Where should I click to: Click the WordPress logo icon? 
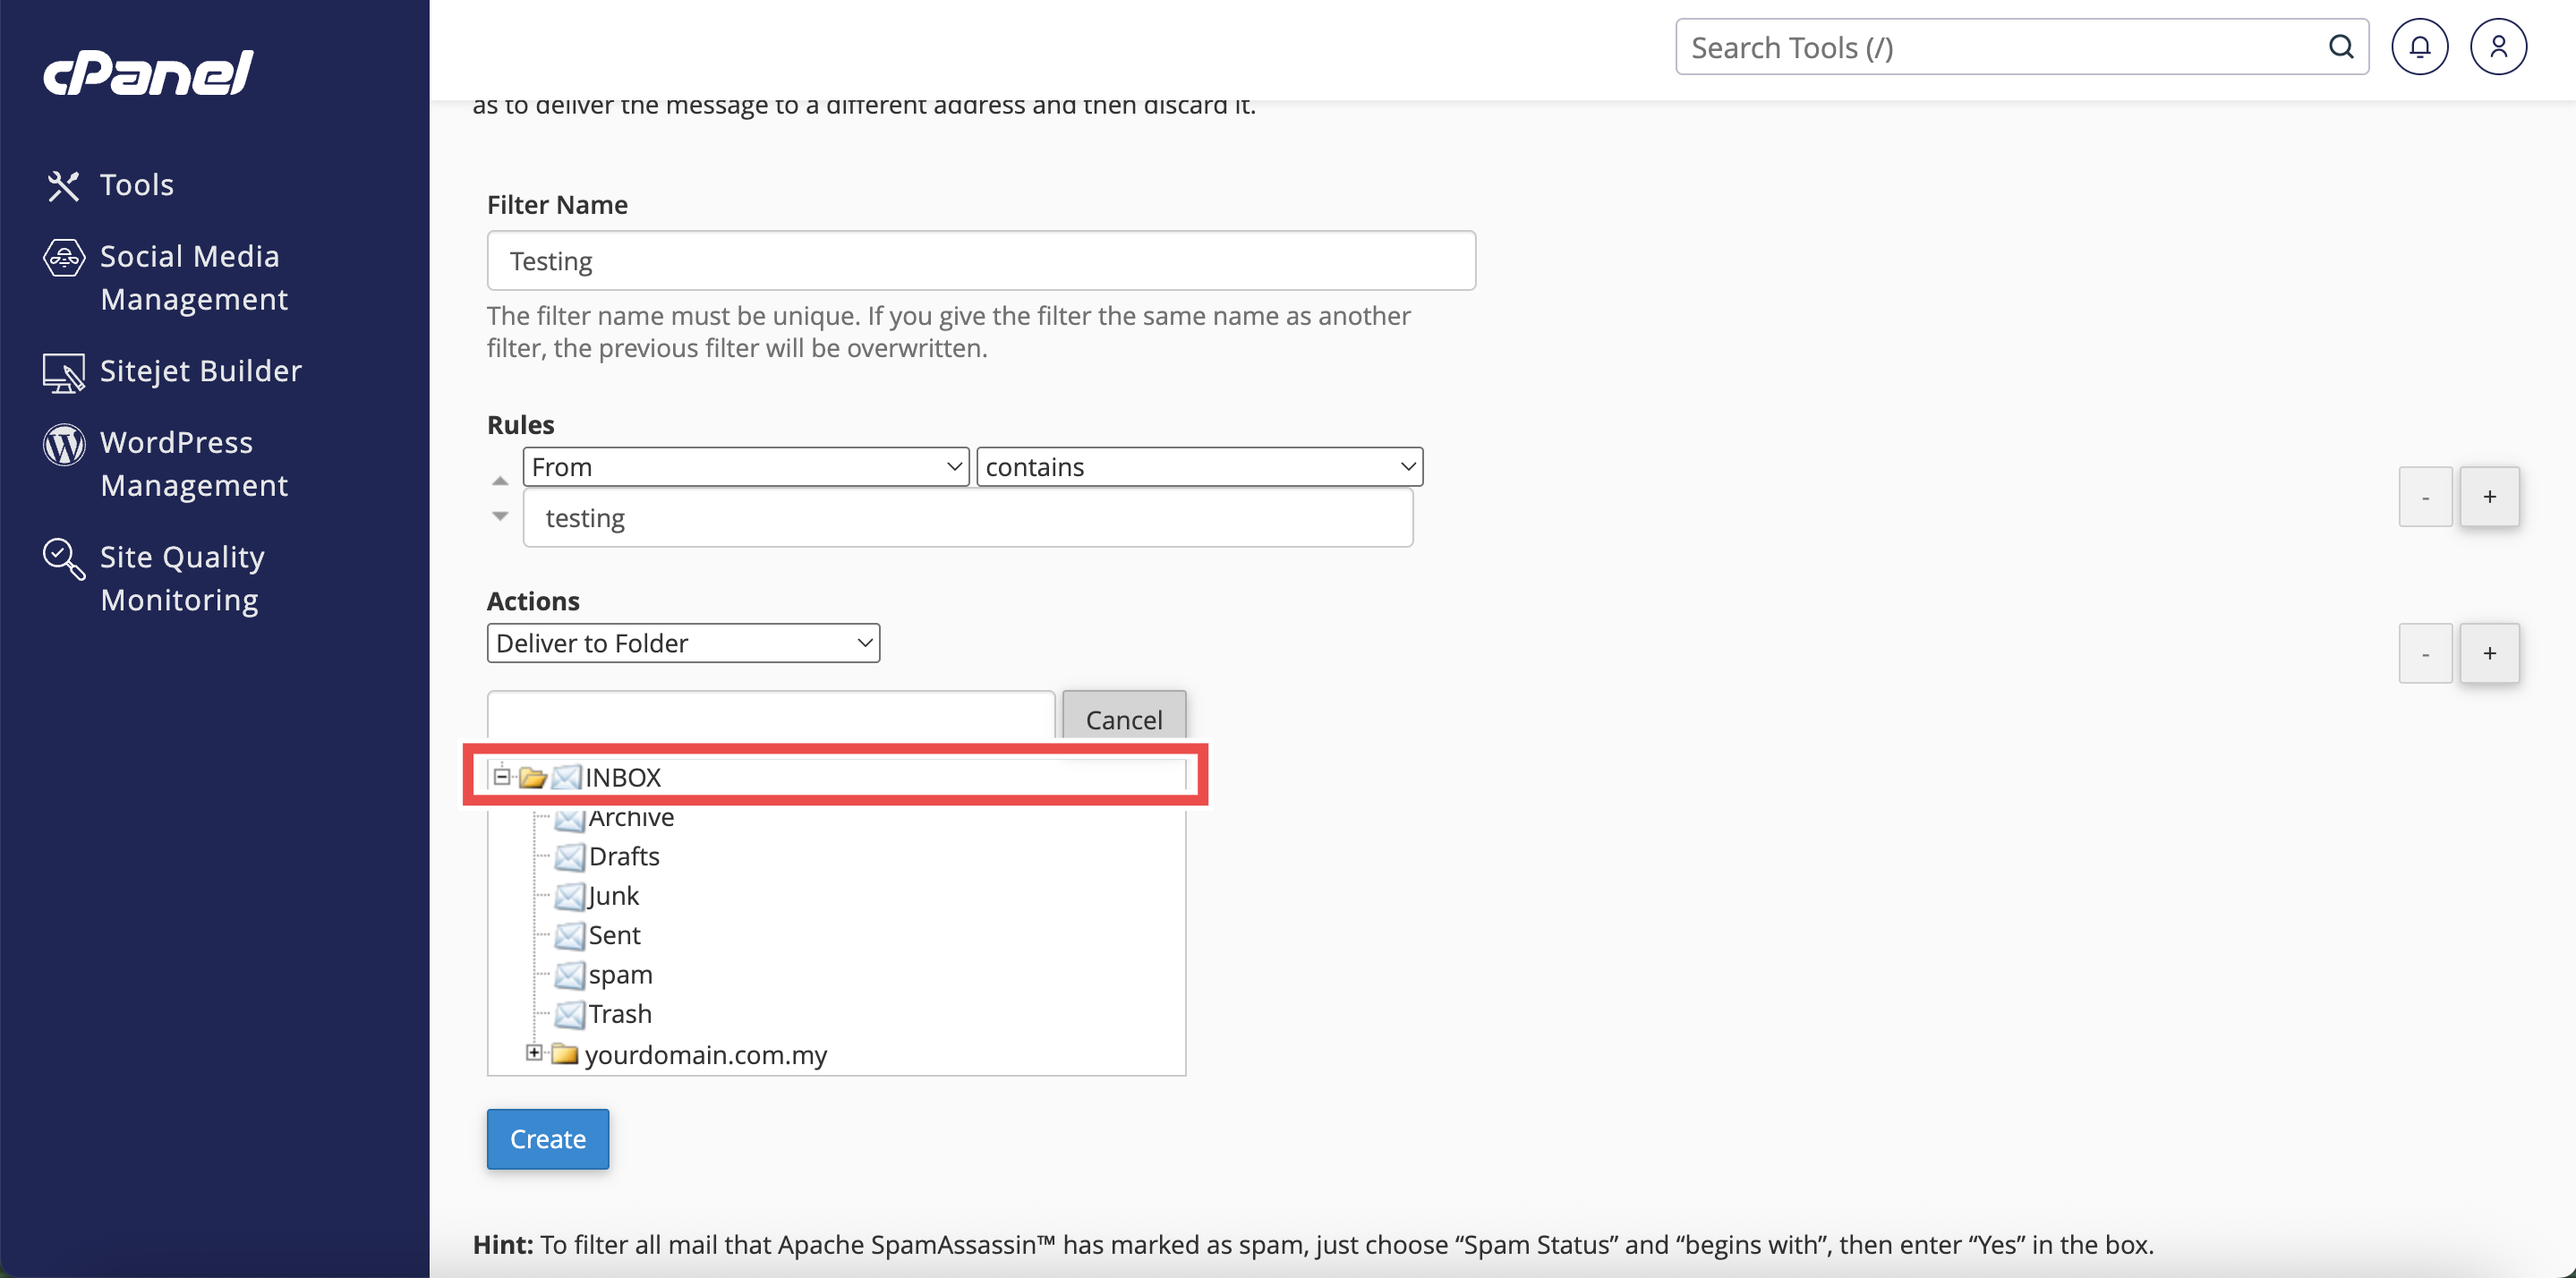tap(63, 444)
